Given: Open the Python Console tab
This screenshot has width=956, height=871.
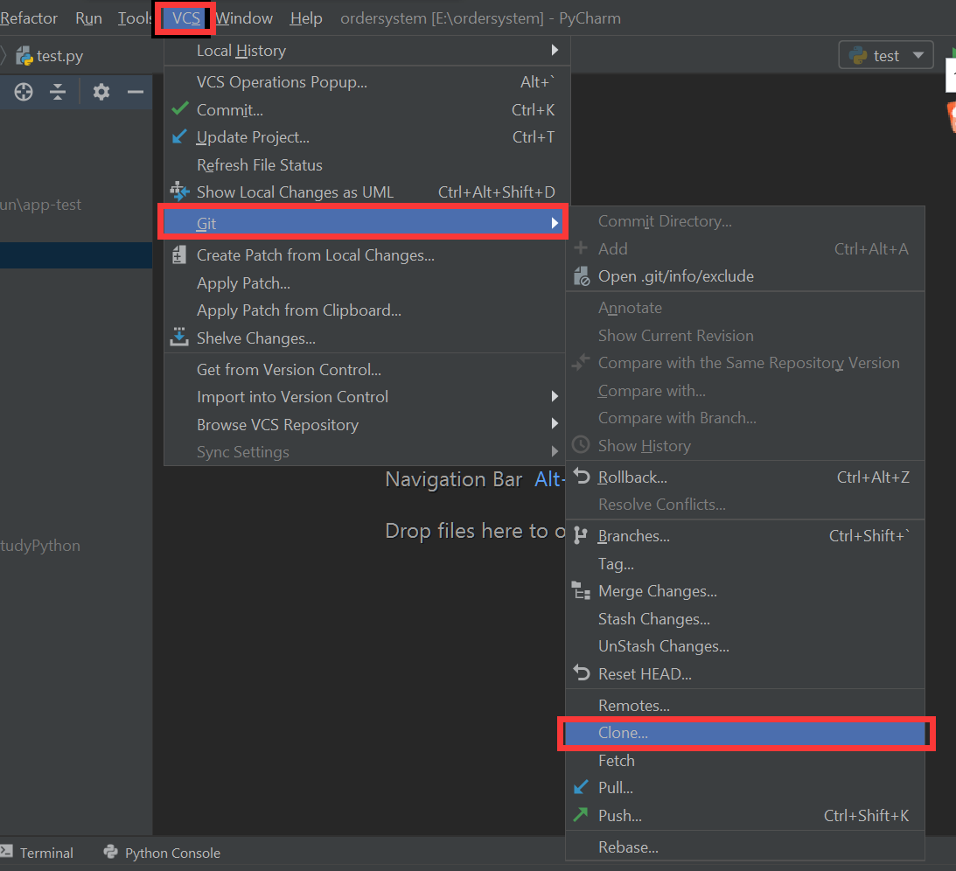Looking at the screenshot, I should [x=162, y=852].
